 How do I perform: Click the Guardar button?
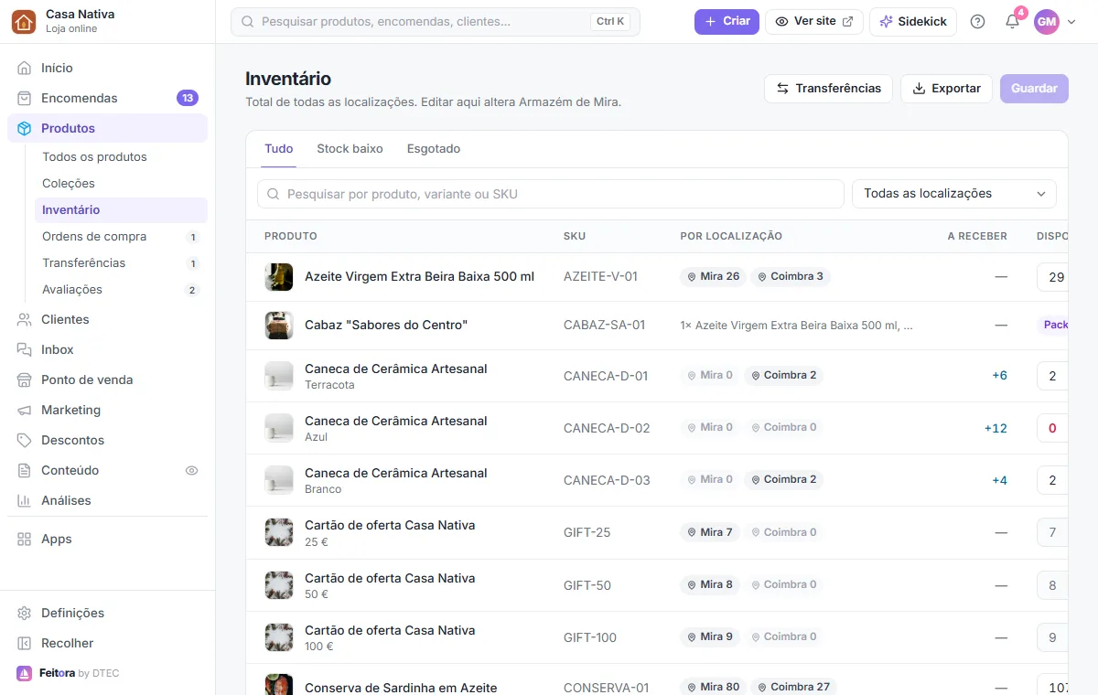(1034, 89)
